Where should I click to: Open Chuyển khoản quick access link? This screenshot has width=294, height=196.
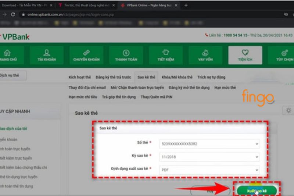tap(8, 139)
